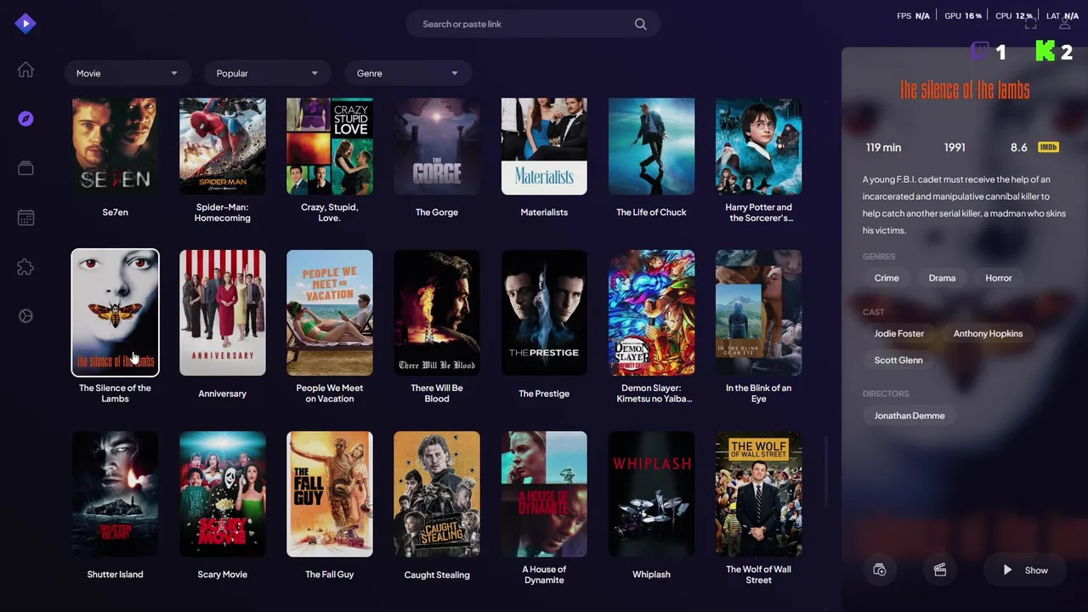Click the movie description paragraph
1088x612 pixels.
(x=964, y=205)
